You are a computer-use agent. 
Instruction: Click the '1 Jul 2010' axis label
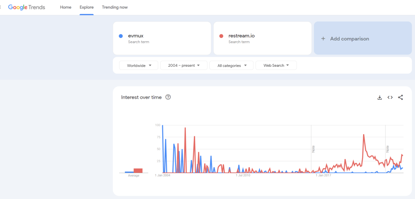tap(243, 175)
